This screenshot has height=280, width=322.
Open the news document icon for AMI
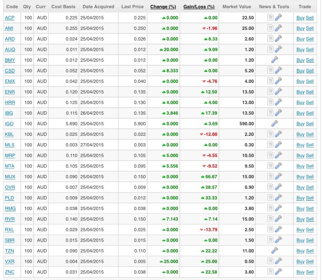[270, 28]
